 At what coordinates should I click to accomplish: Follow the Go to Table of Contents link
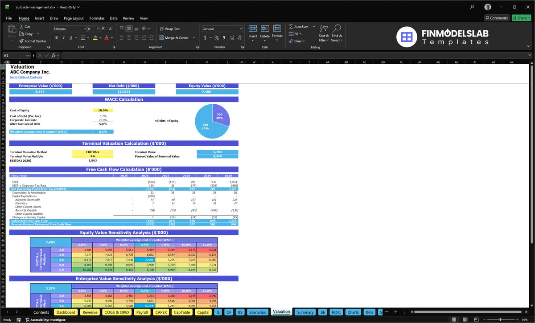(26, 77)
